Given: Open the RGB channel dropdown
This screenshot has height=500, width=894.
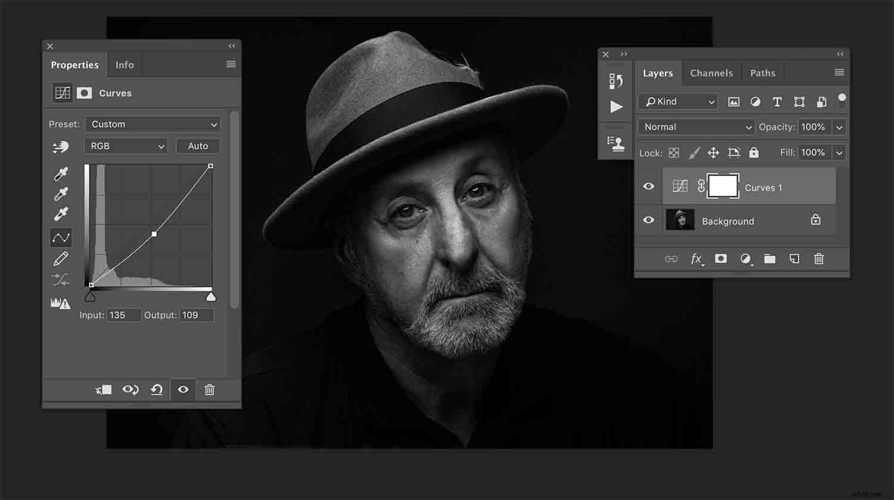Looking at the screenshot, I should click(125, 146).
